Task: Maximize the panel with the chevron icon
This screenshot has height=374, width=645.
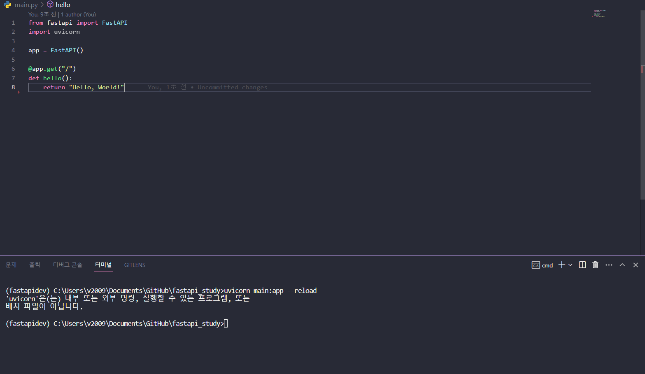Action: click(x=622, y=265)
